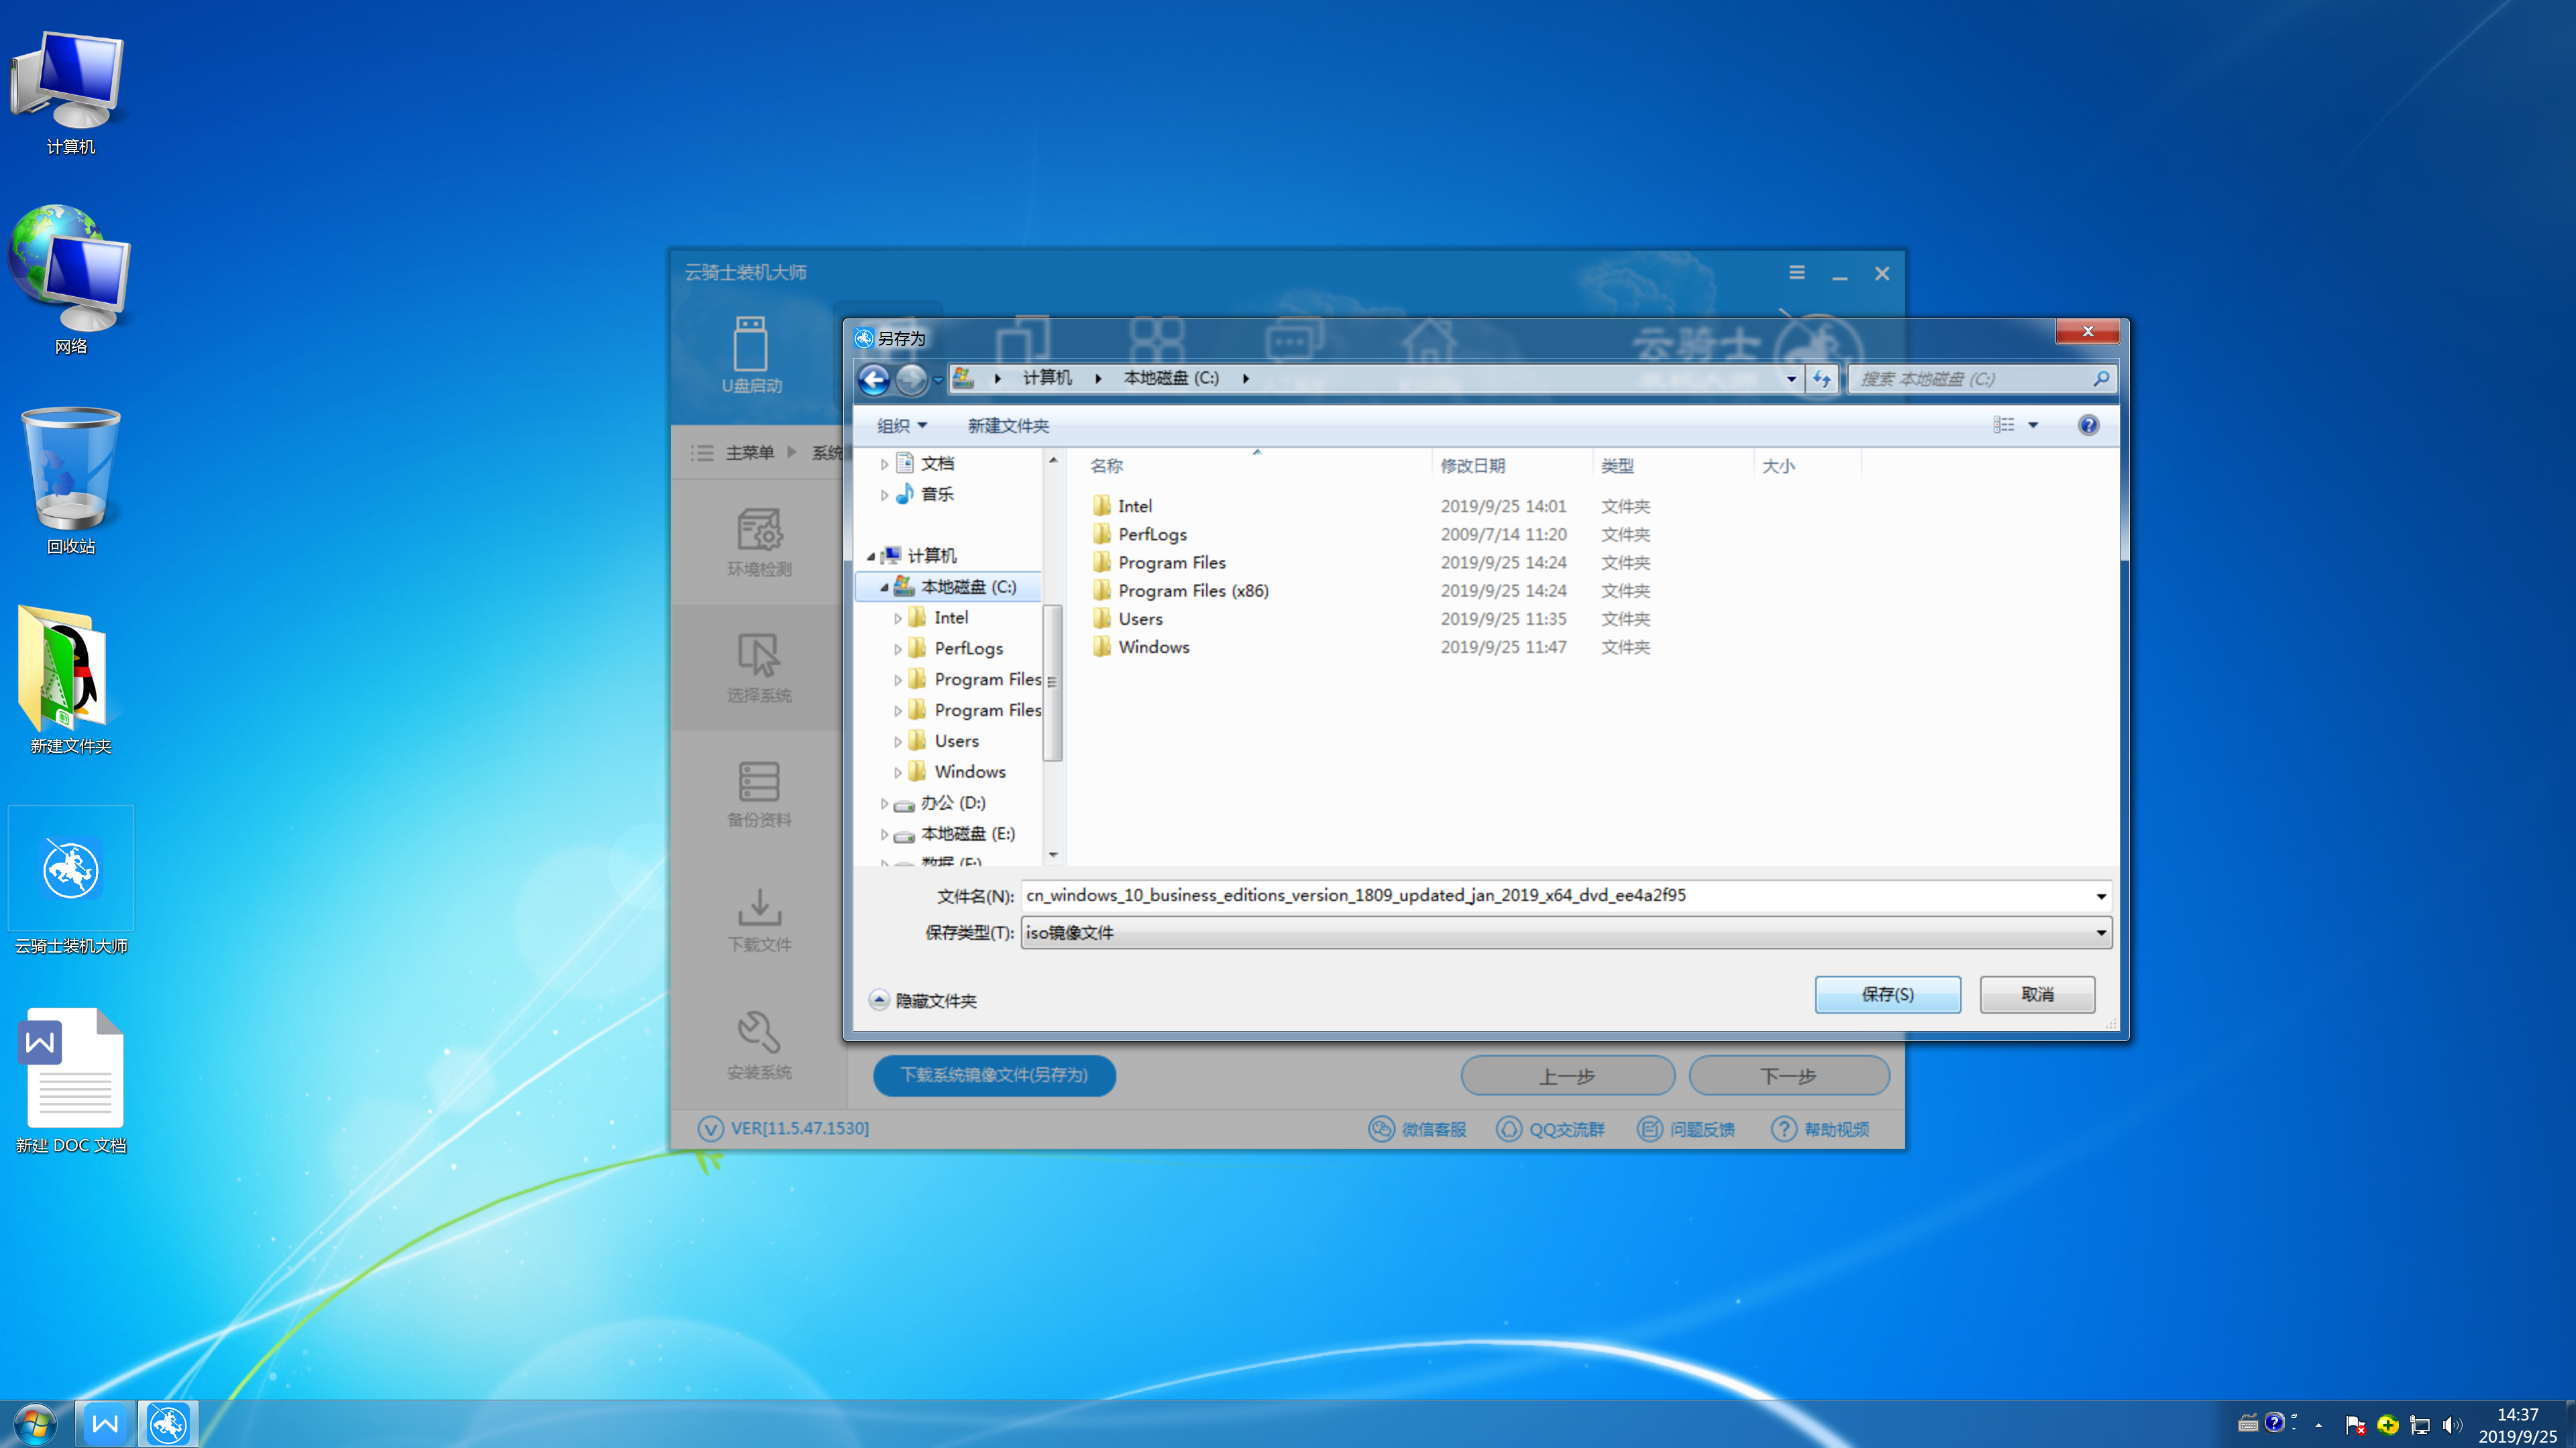Select the Intel folder in file list
This screenshot has width=2576, height=1448.
pyautogui.click(x=1135, y=505)
